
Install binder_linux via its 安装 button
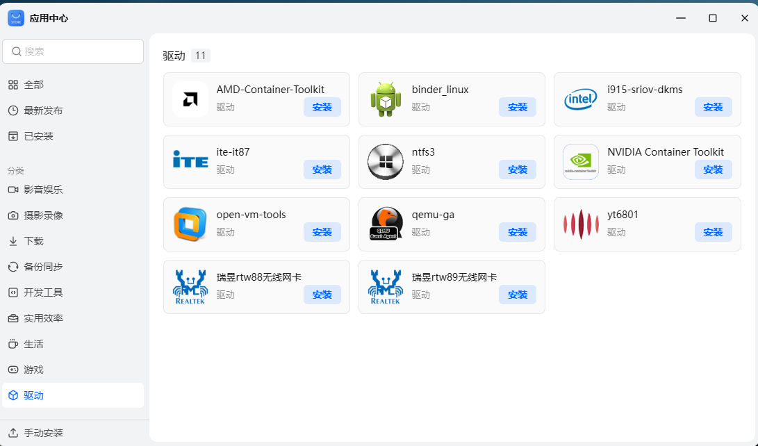(517, 107)
